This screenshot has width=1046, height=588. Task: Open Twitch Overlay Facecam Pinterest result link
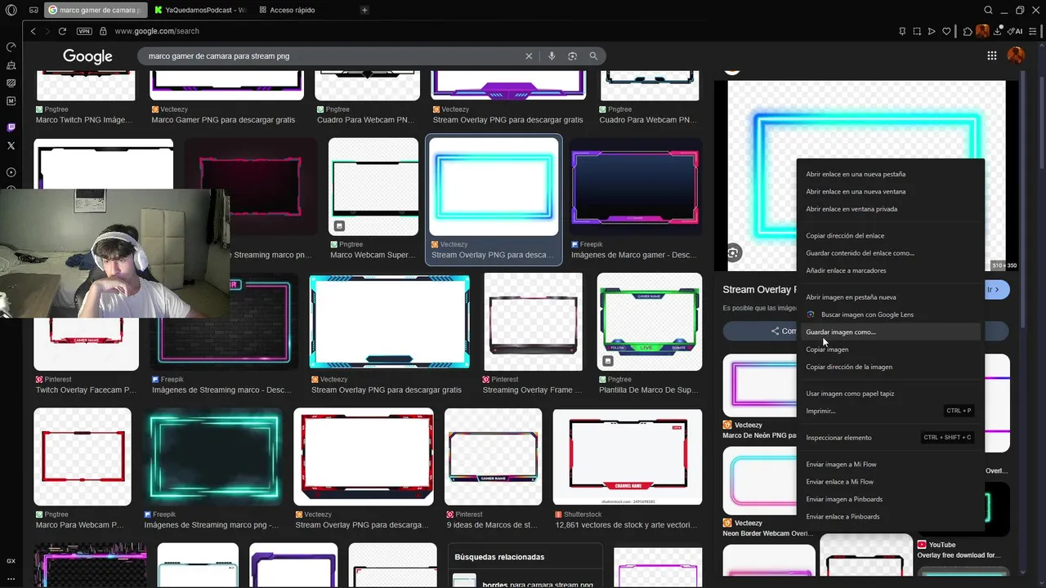tap(86, 390)
